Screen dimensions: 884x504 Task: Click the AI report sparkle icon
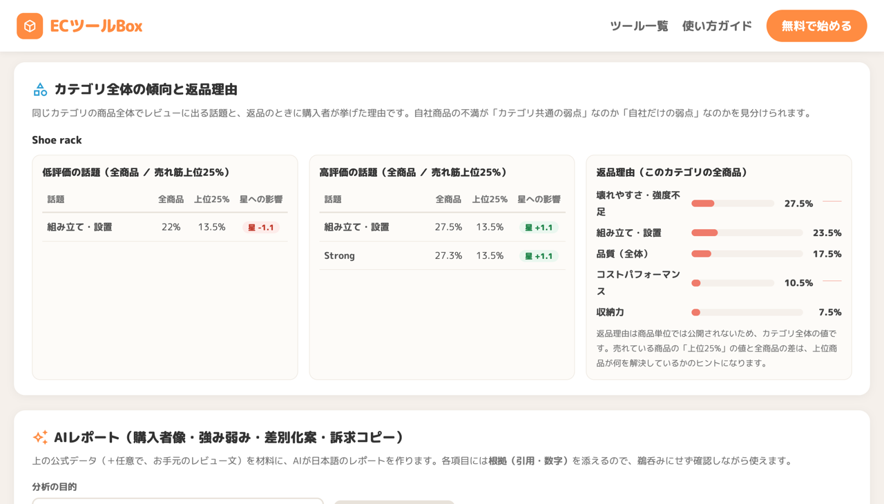pos(40,437)
